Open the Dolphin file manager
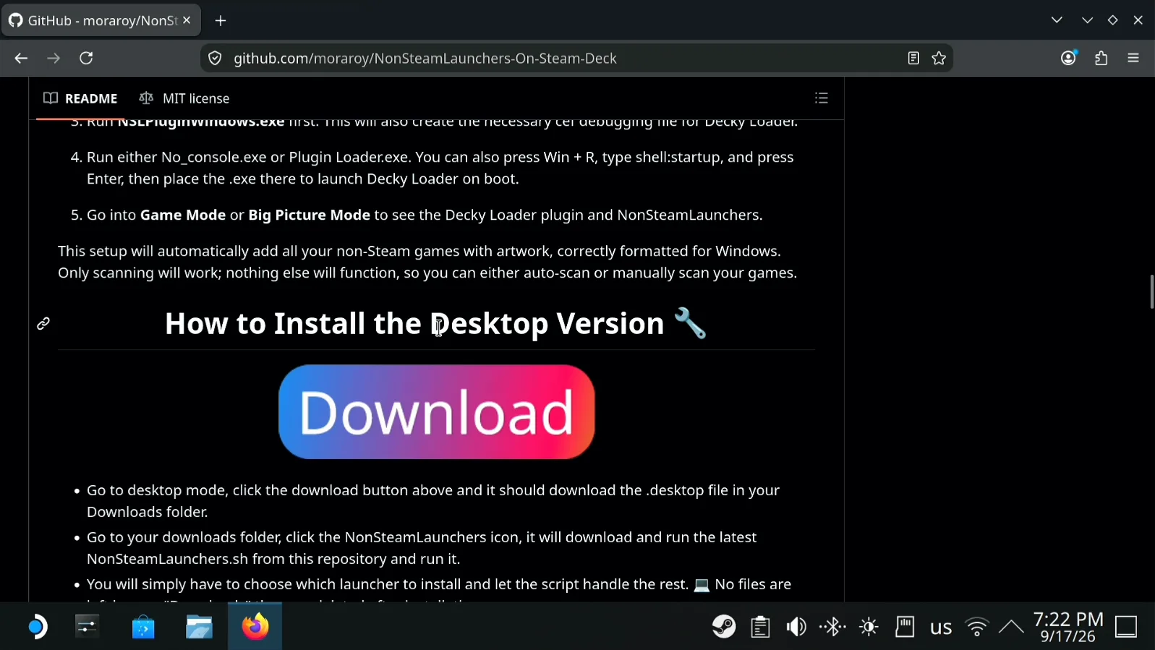 pyautogui.click(x=199, y=627)
